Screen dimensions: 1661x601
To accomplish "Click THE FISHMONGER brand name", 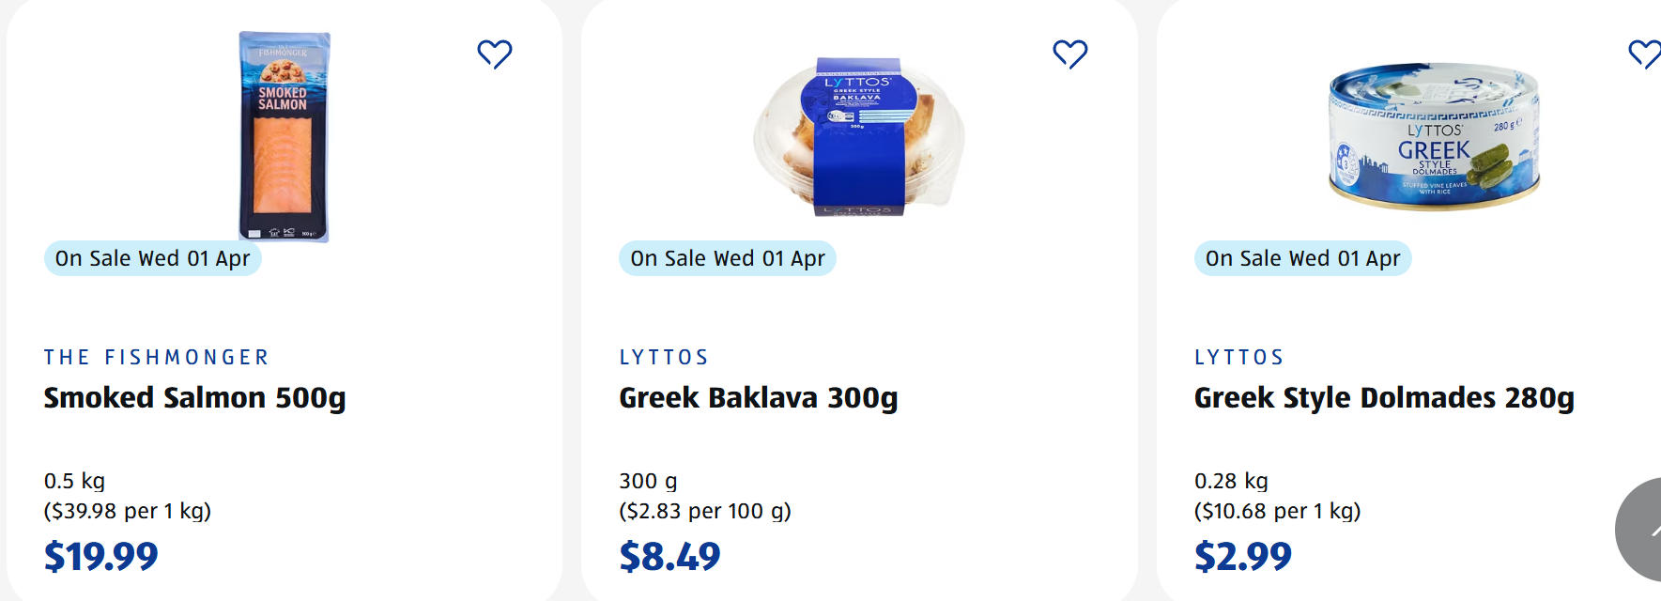I will (156, 358).
